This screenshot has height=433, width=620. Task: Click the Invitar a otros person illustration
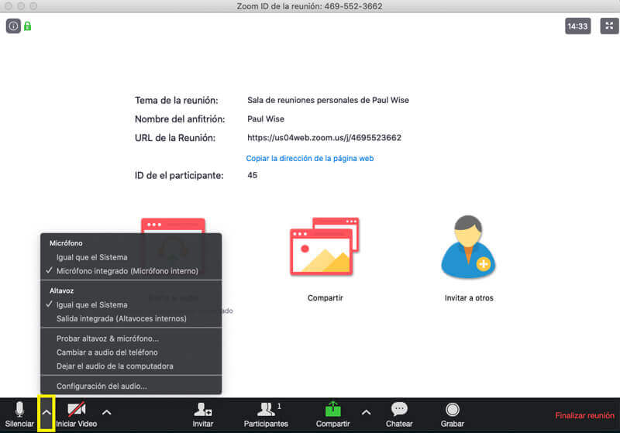pos(468,247)
